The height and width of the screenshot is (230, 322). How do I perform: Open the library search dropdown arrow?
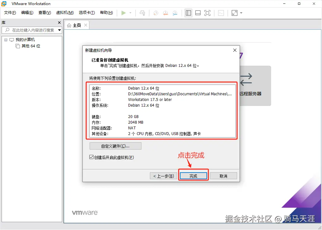coord(59,30)
